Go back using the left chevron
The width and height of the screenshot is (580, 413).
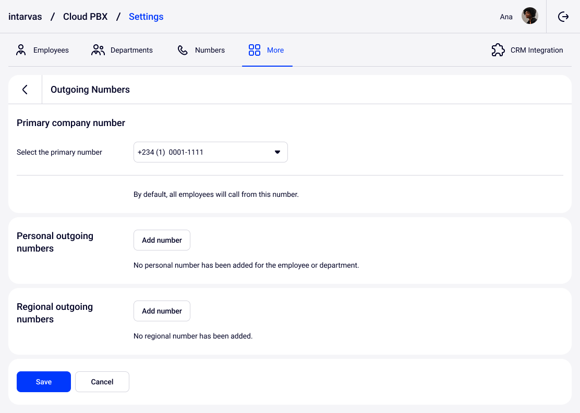click(x=25, y=90)
